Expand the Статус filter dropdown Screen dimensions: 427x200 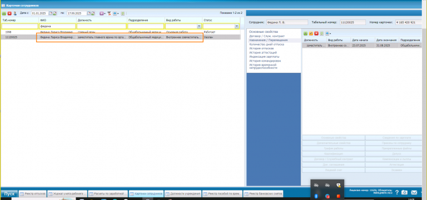237,26
